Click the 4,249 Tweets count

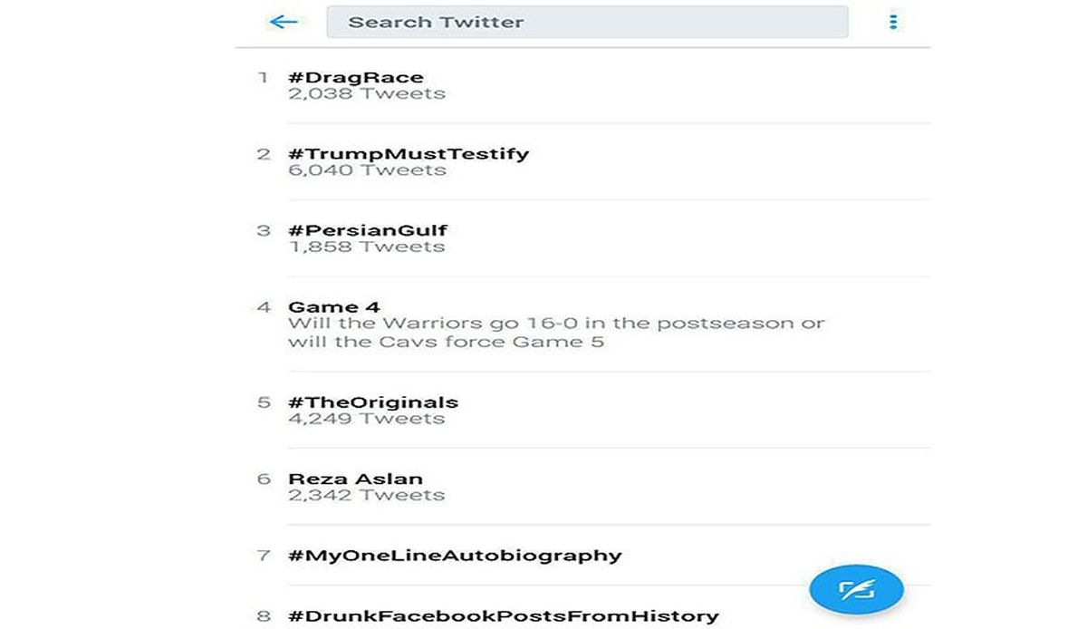click(x=367, y=419)
